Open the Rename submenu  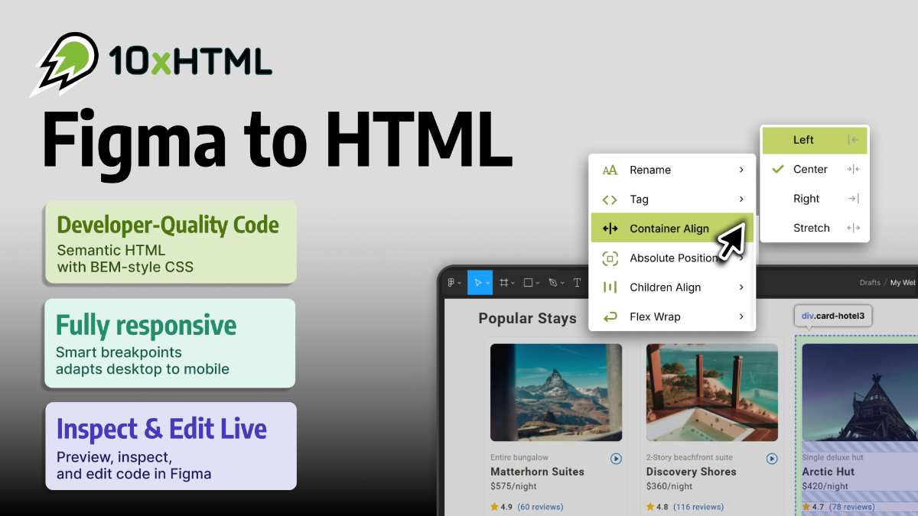point(650,170)
